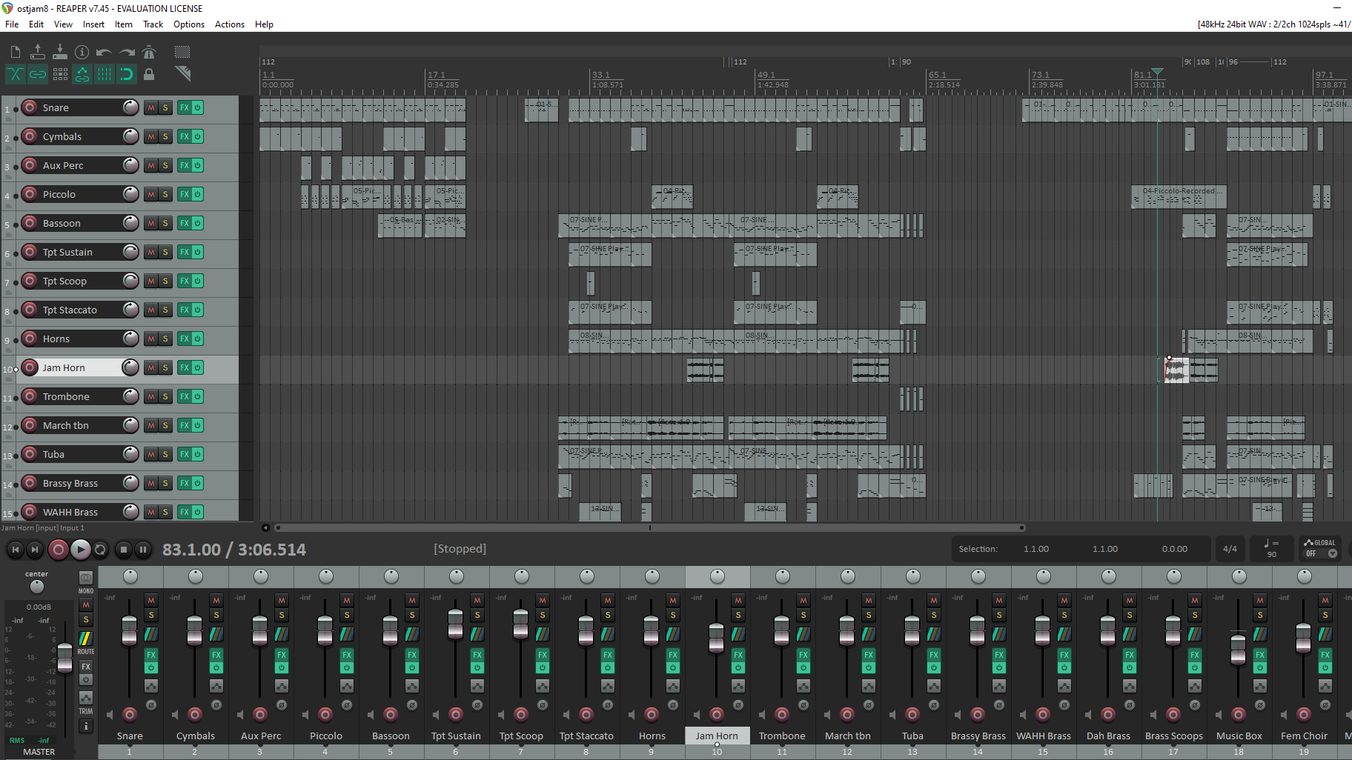Click the Tpt Scoop mixer pan knob
Viewport: 1352px width, 760px height.
[522, 576]
